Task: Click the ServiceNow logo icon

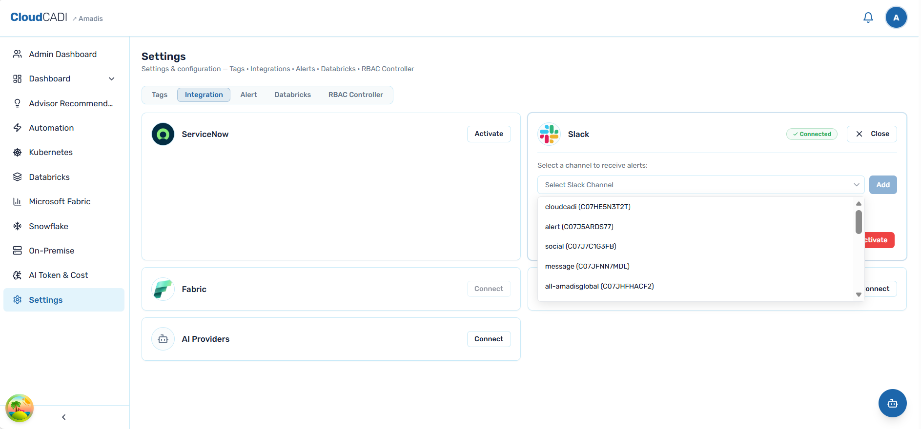Action: [x=163, y=134]
